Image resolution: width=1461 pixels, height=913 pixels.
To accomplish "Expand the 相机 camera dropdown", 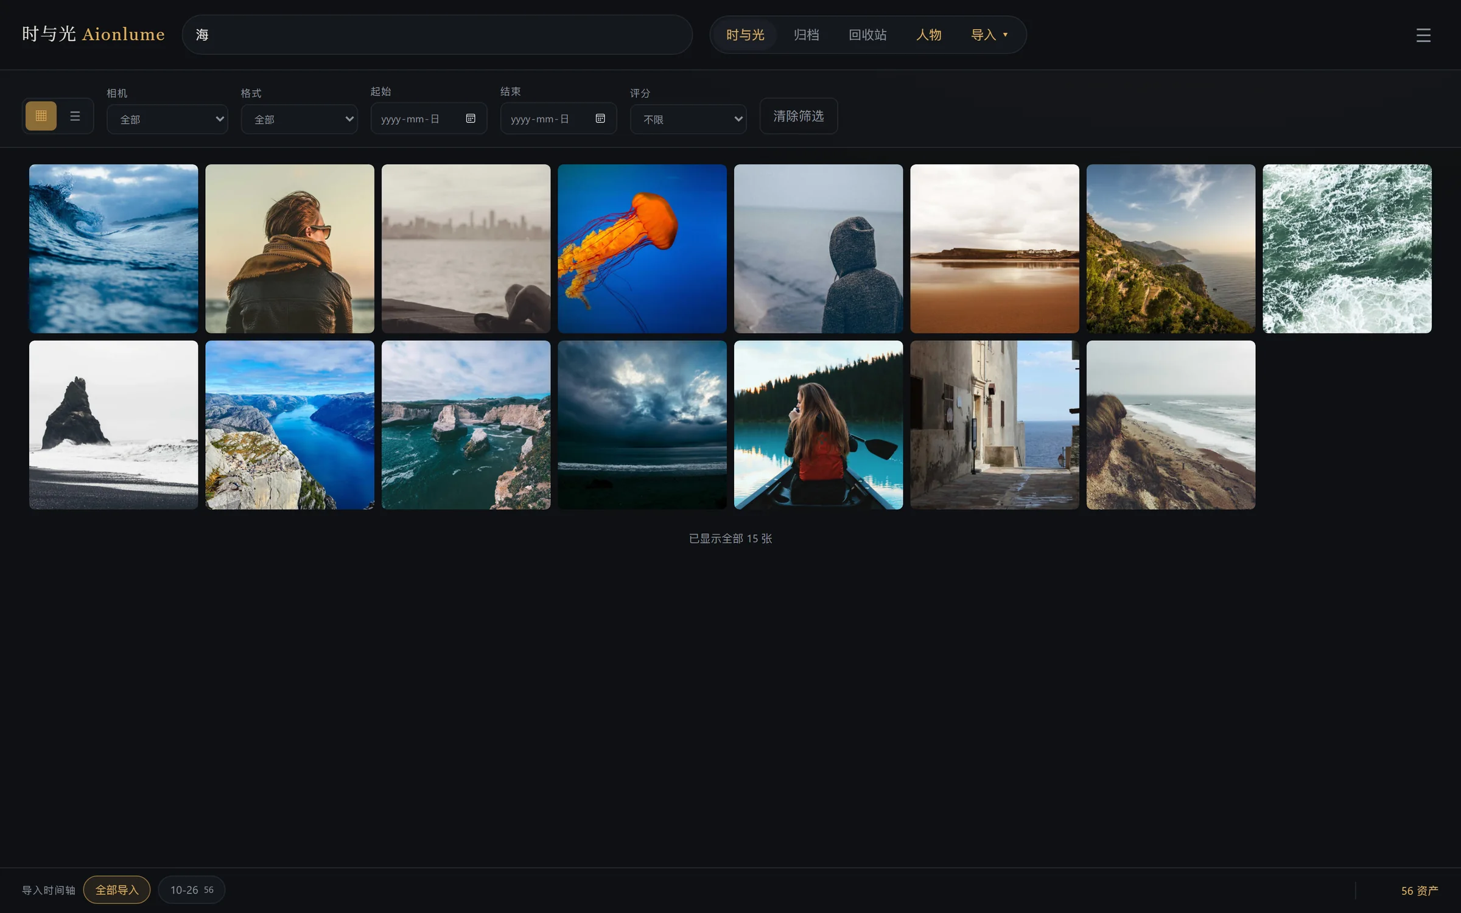I will click(x=167, y=119).
